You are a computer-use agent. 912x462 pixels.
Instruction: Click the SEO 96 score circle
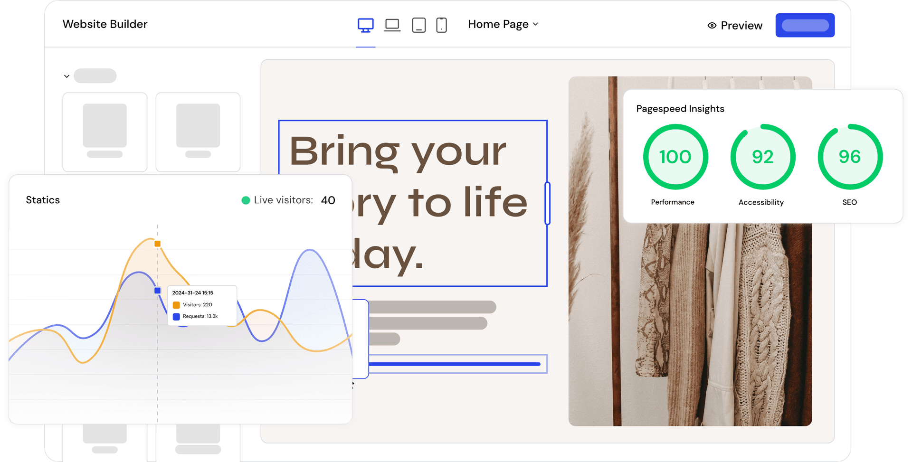click(850, 157)
